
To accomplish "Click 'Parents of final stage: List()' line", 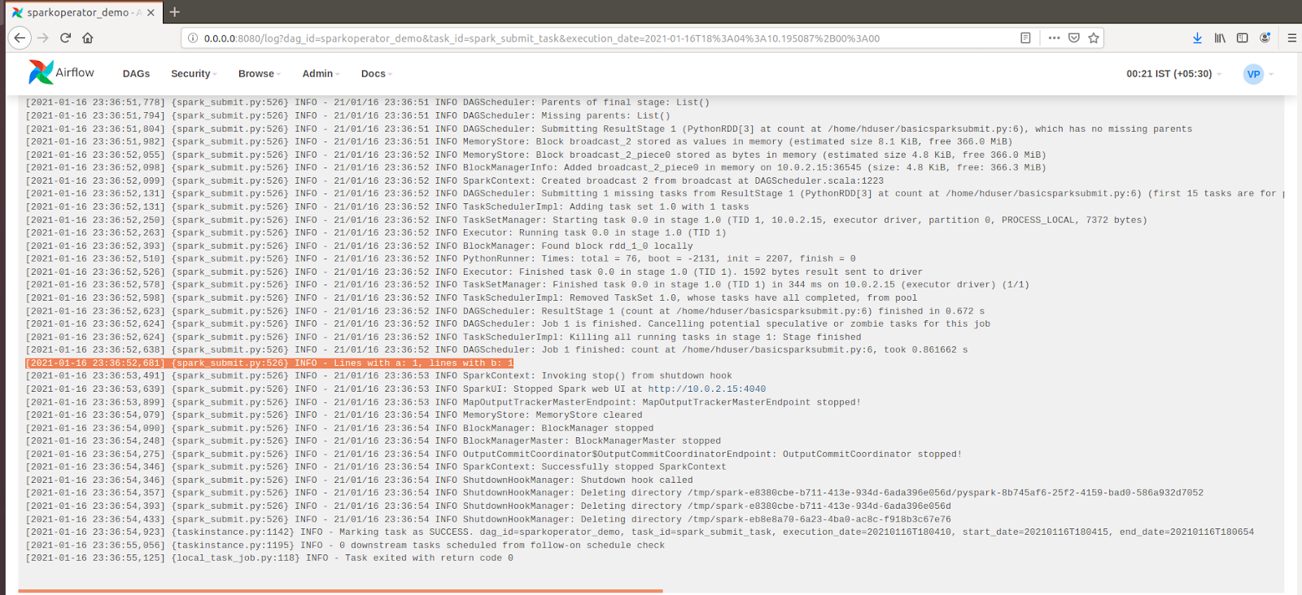I will [x=367, y=102].
